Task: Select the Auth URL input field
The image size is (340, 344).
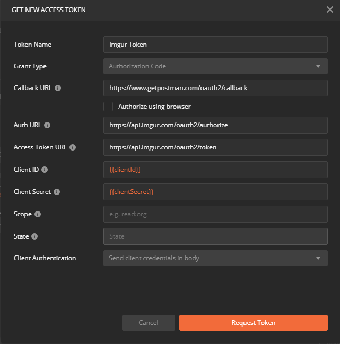Action: [215, 125]
